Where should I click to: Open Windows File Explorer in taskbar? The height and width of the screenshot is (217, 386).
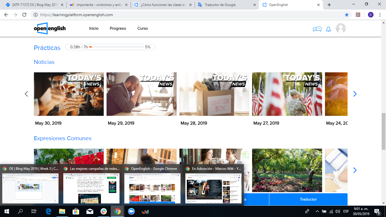pos(62,211)
